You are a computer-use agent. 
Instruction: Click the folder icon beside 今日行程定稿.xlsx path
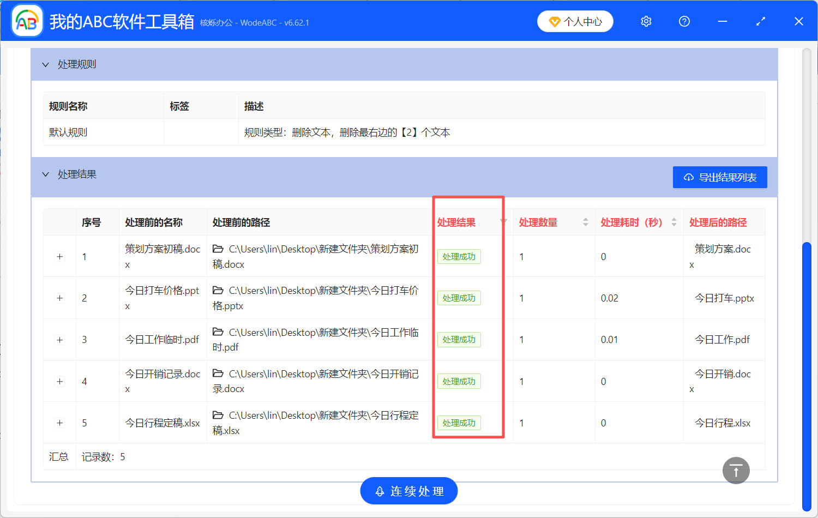[217, 415]
